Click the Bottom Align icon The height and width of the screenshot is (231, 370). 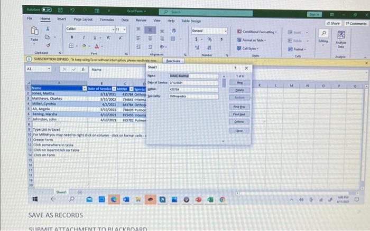click(162, 31)
